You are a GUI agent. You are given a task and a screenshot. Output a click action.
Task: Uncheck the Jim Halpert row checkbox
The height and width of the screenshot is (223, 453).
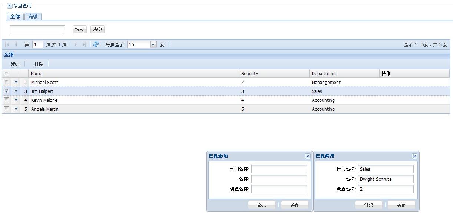tap(6, 91)
